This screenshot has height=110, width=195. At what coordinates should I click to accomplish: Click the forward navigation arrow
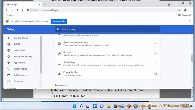point(12,10)
